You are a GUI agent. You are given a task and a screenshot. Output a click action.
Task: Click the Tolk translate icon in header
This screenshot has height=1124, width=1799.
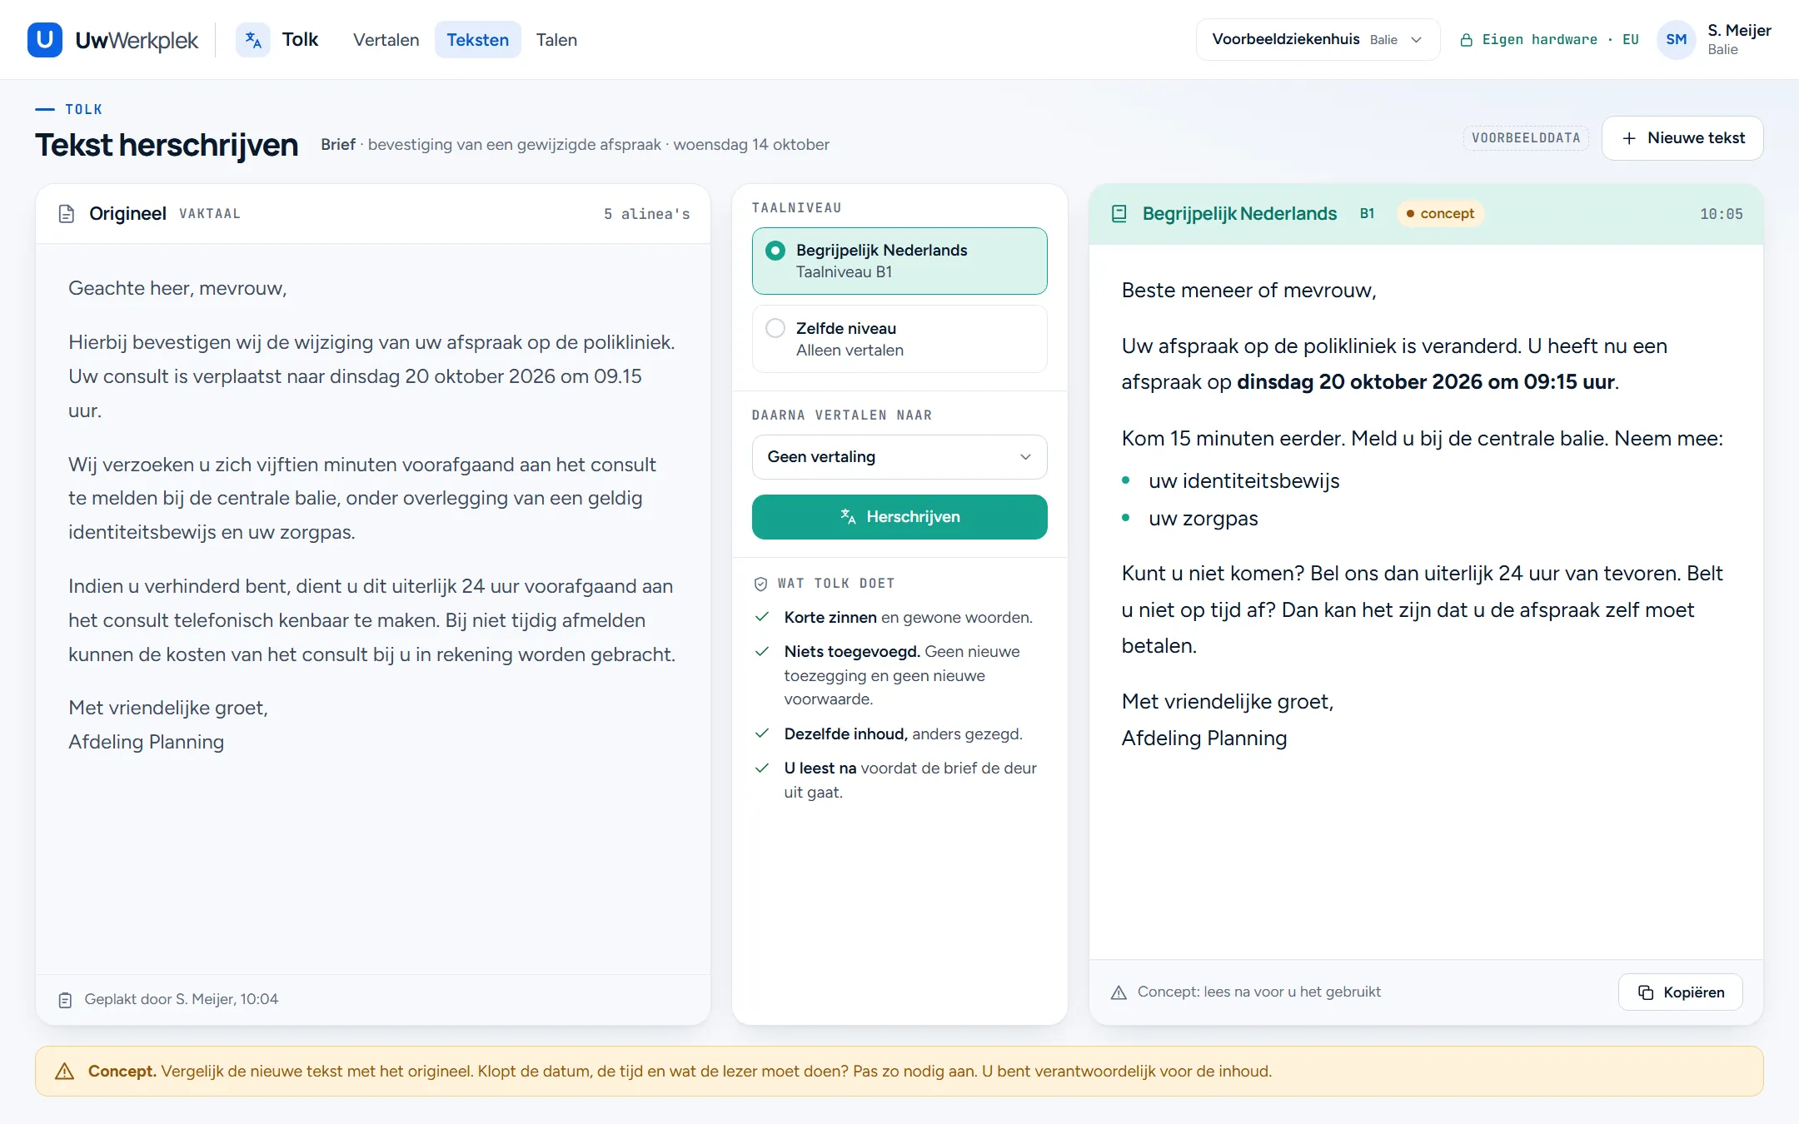pyautogui.click(x=253, y=40)
